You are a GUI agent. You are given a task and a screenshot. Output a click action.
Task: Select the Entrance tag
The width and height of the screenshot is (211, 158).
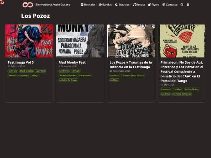pos(166,89)
